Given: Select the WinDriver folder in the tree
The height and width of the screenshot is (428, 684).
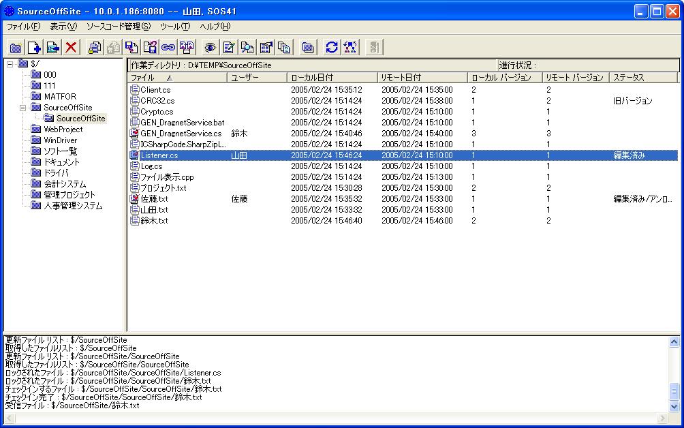Looking at the screenshot, I should 60,140.
